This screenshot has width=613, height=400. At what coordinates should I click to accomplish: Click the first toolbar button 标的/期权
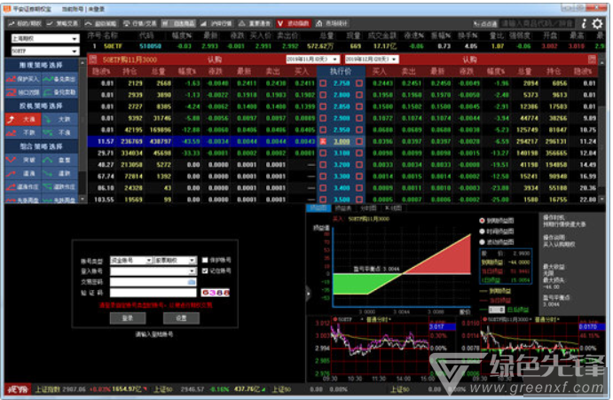[25, 23]
